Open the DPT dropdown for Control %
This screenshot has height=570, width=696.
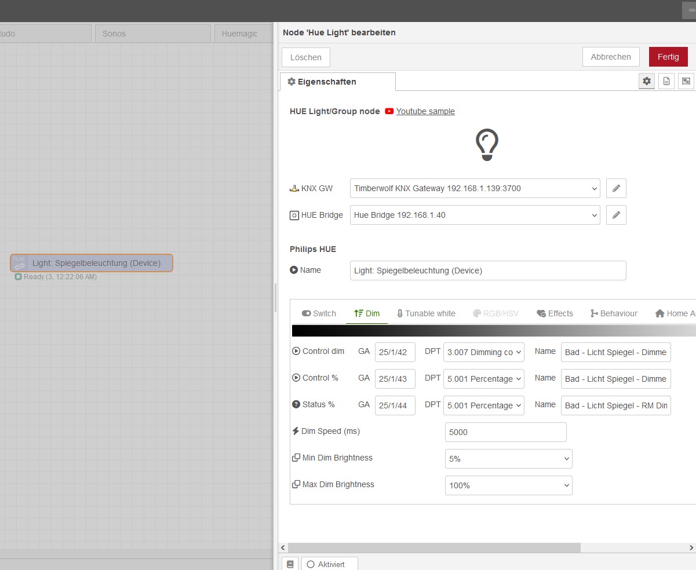pyautogui.click(x=484, y=379)
